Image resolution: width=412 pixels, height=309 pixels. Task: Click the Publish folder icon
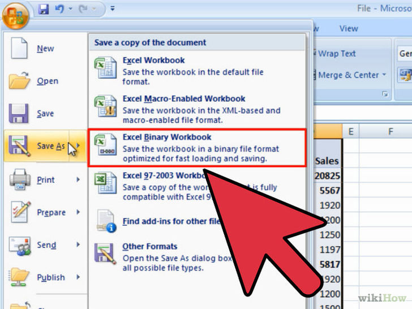(x=19, y=277)
